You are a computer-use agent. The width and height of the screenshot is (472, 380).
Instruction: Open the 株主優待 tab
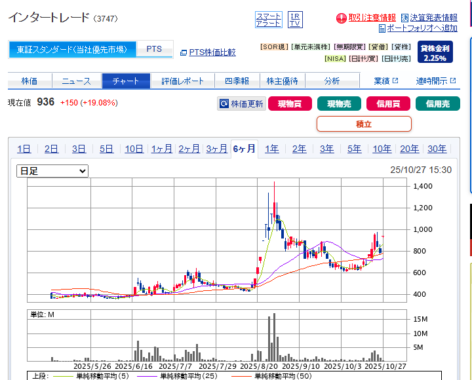coord(283,81)
